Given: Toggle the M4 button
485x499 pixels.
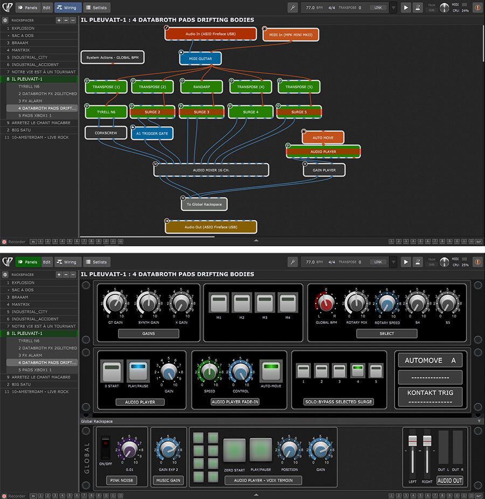Looking at the screenshot, I should 288,302.
